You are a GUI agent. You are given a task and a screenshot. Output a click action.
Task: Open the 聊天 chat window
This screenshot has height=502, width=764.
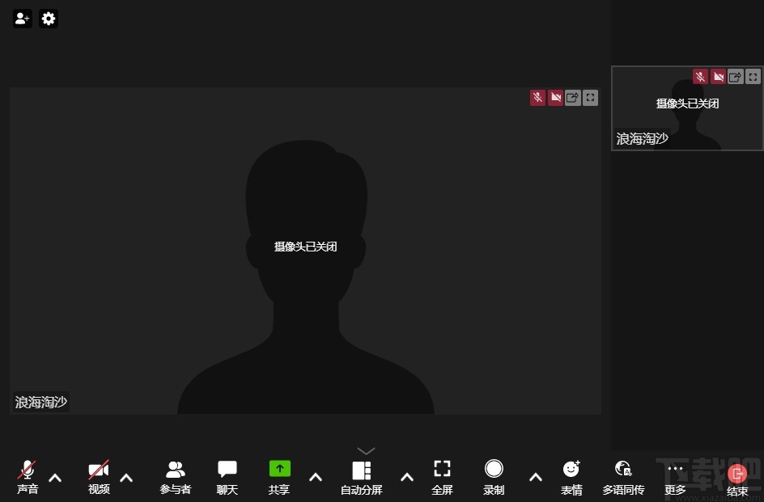227,477
